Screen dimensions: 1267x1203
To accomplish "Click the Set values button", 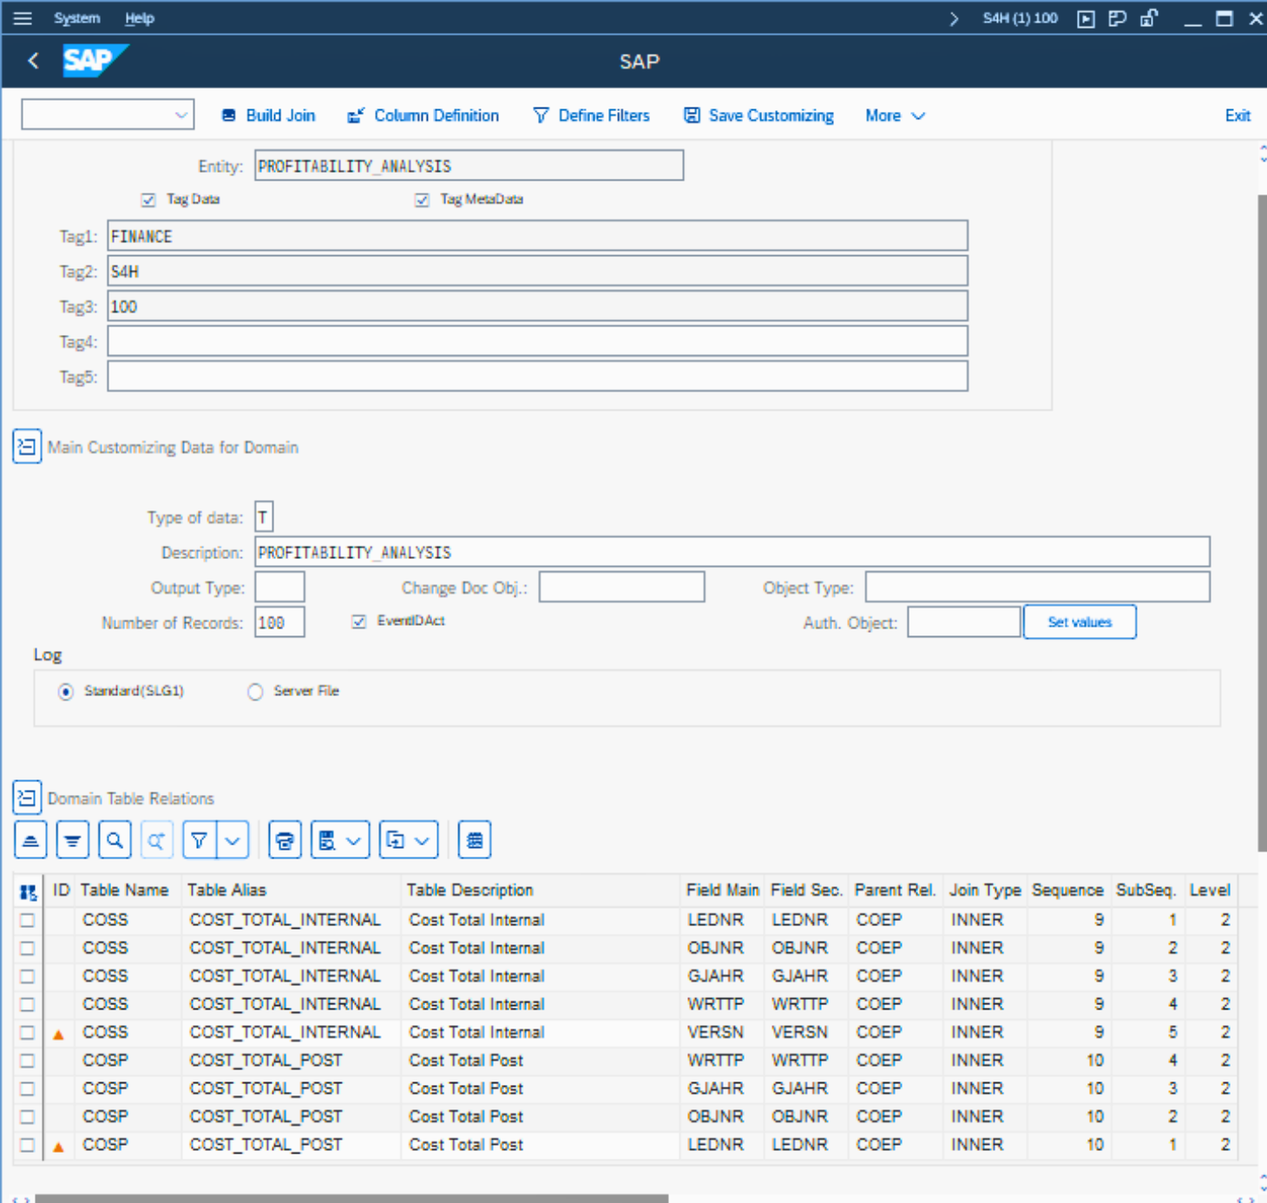I will [x=1079, y=622].
